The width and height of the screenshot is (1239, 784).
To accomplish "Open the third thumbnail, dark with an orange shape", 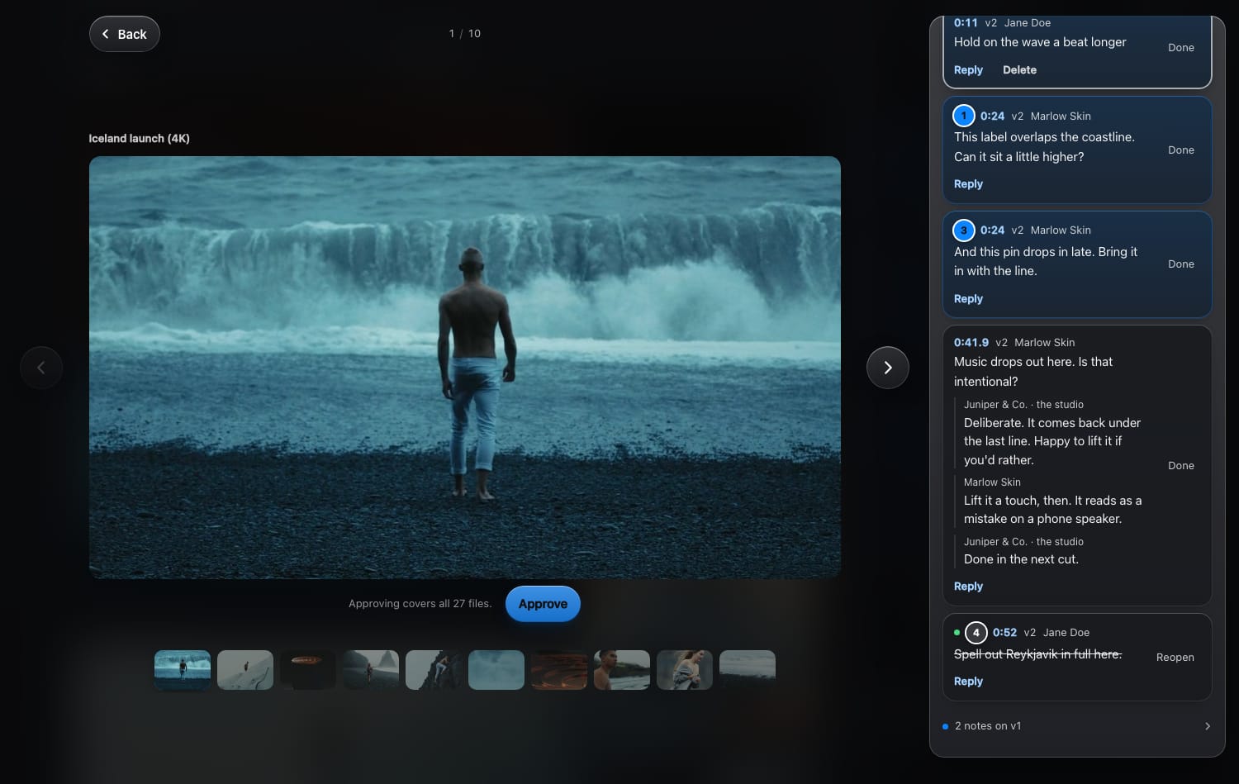I will 308,670.
